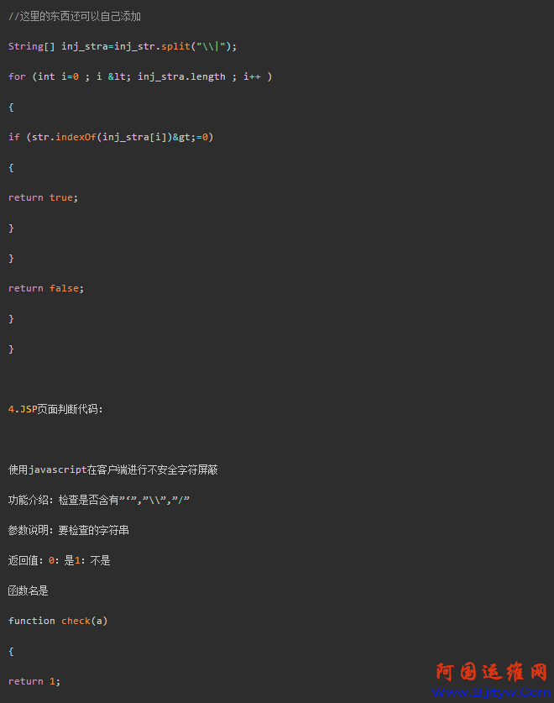Click the 'return 1;' statement
Viewport: 554px width, 703px height.
pos(34,681)
